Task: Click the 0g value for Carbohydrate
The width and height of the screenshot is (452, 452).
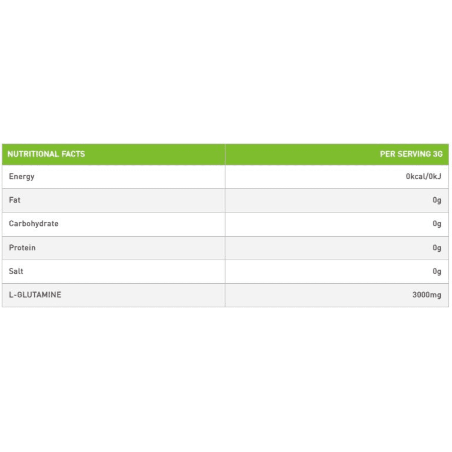Action: (437, 224)
